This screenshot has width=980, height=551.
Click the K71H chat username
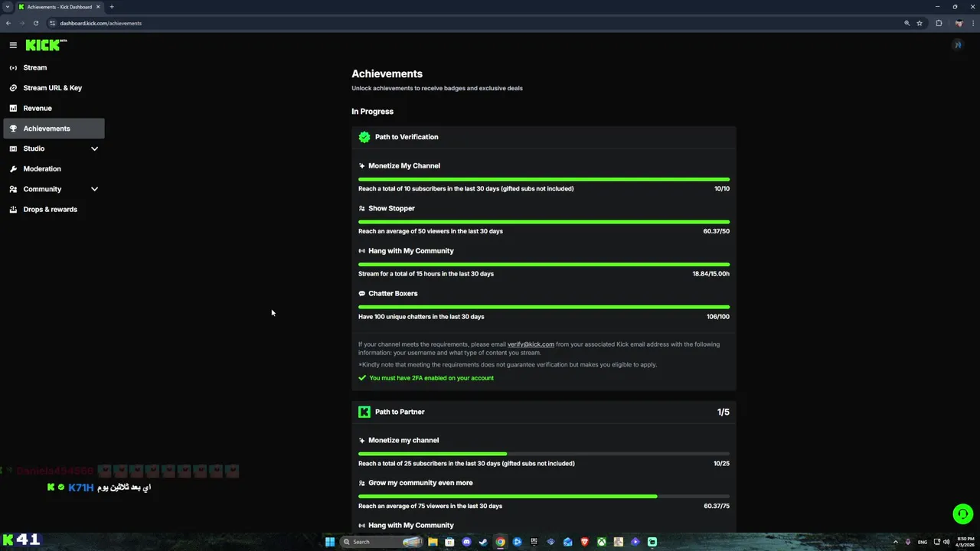point(80,487)
